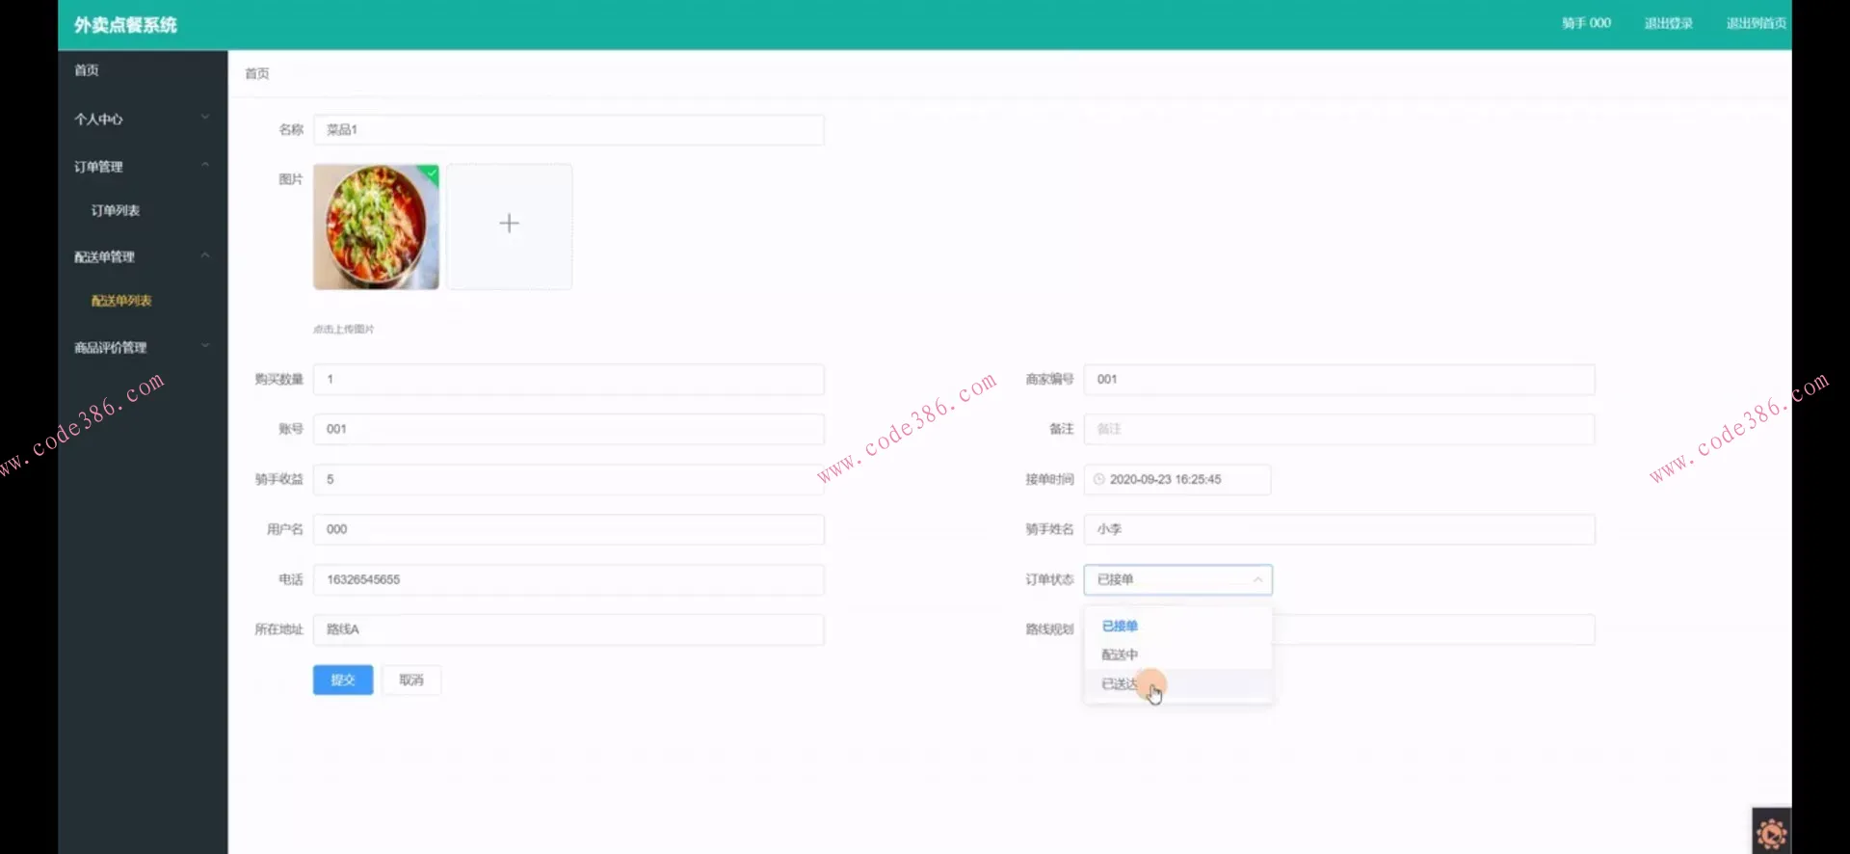Collapse the 订单管理 sidebar section

coord(142,167)
